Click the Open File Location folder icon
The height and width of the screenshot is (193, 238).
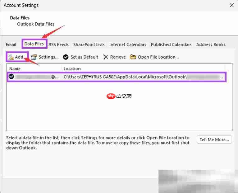[133, 57]
